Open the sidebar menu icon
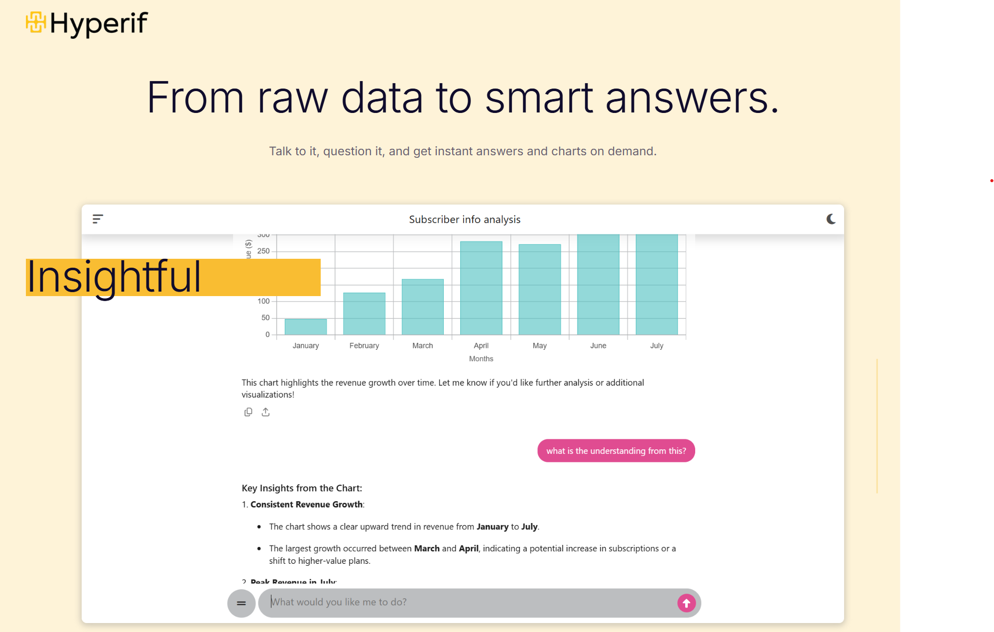The image size is (994, 632). (x=98, y=219)
